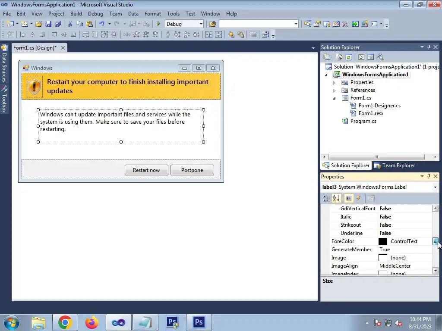Undo the last action with the Undo icon
This screenshot has height=331, width=442.
pyautogui.click(x=102, y=24)
